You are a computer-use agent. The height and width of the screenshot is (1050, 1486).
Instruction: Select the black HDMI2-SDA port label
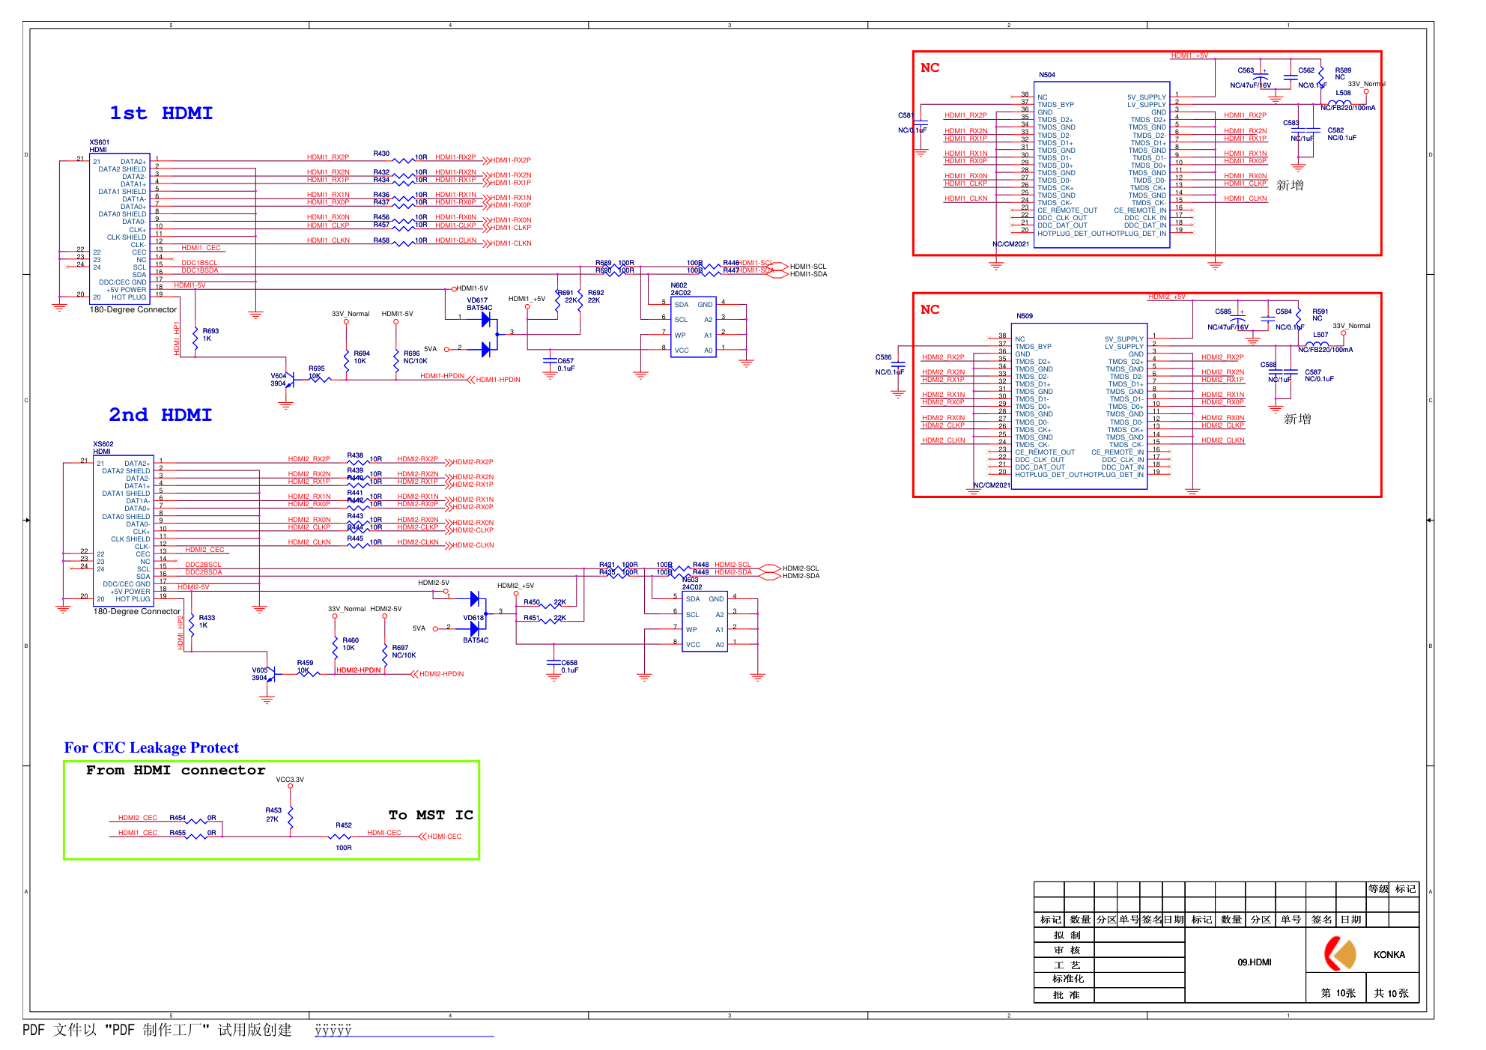(801, 576)
